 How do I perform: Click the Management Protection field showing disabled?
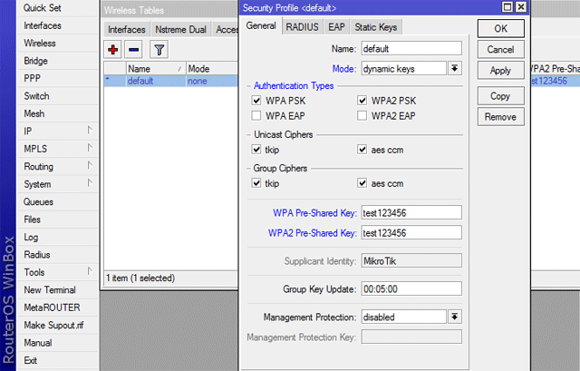[x=404, y=317]
